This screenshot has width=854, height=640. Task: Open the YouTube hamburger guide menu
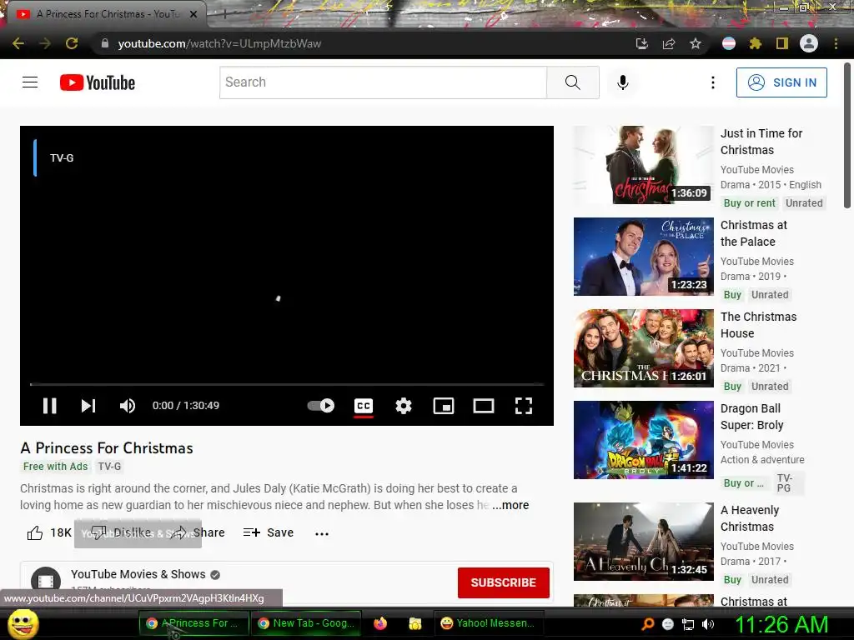point(30,82)
